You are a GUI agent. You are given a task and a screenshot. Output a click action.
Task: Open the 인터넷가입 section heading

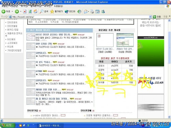pyautogui.click(x=32, y=111)
